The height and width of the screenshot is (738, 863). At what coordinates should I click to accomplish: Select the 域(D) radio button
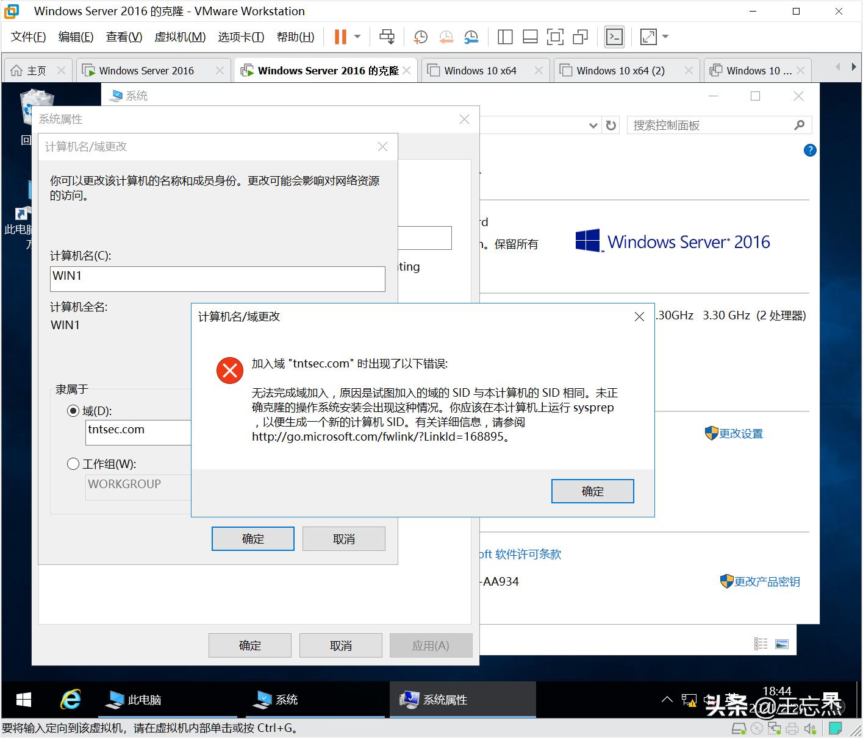[73, 411]
